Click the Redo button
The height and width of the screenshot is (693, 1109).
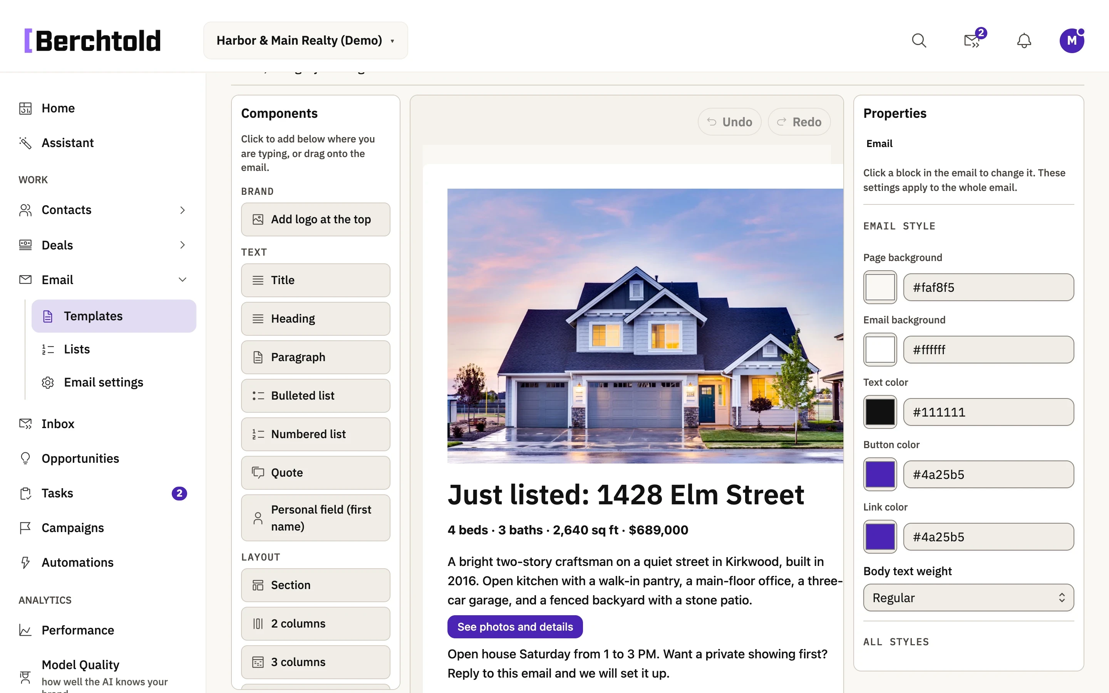(799, 122)
